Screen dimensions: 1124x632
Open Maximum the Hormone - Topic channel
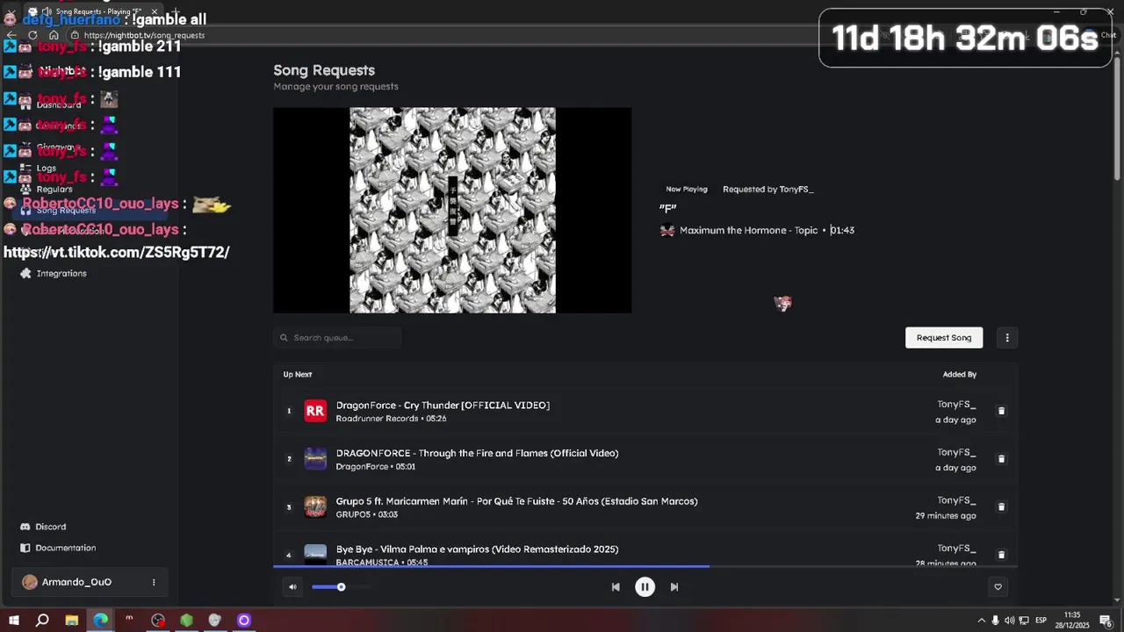point(748,230)
